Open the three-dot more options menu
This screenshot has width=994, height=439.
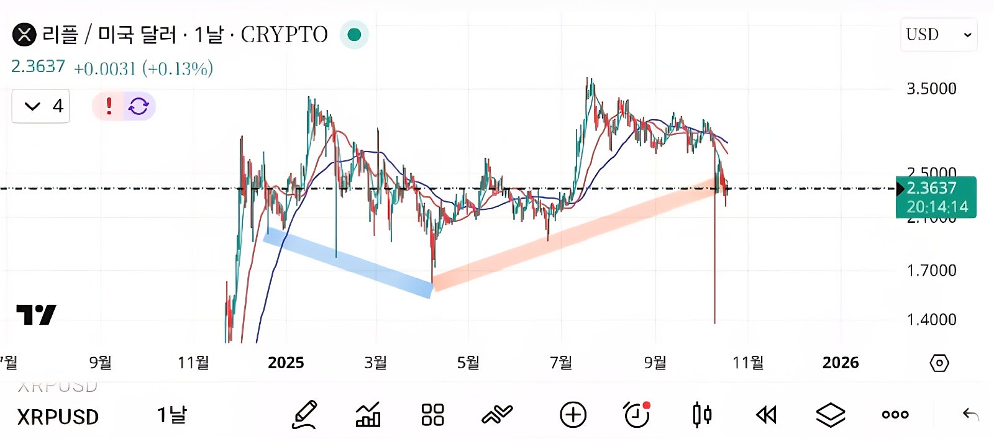895,415
